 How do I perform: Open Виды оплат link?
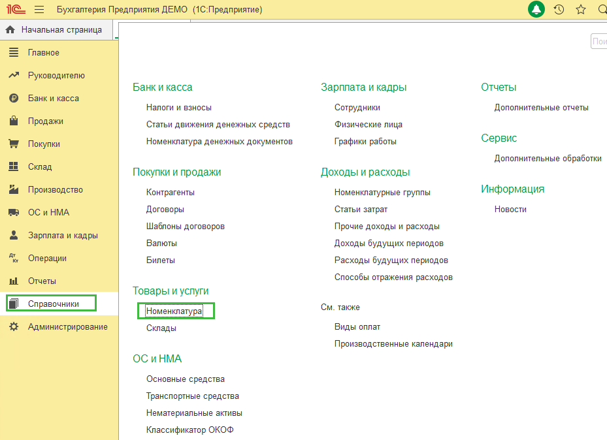[x=357, y=326]
